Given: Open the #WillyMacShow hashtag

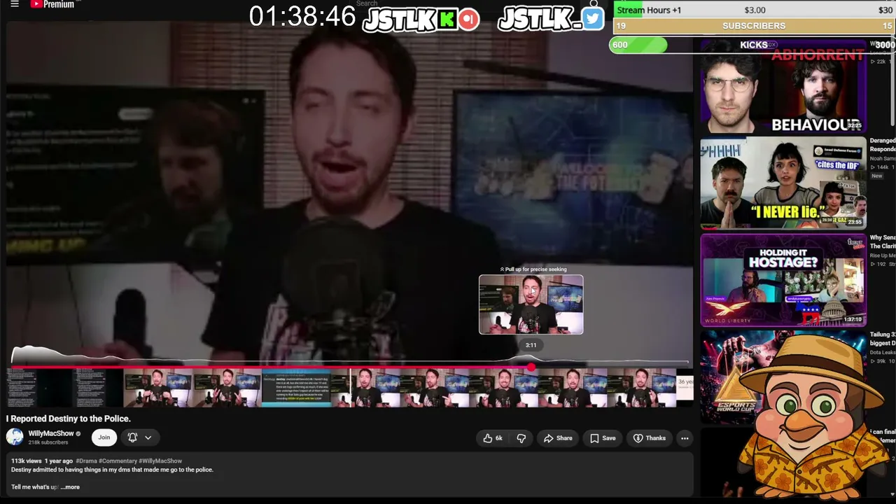Looking at the screenshot, I should click(x=160, y=461).
